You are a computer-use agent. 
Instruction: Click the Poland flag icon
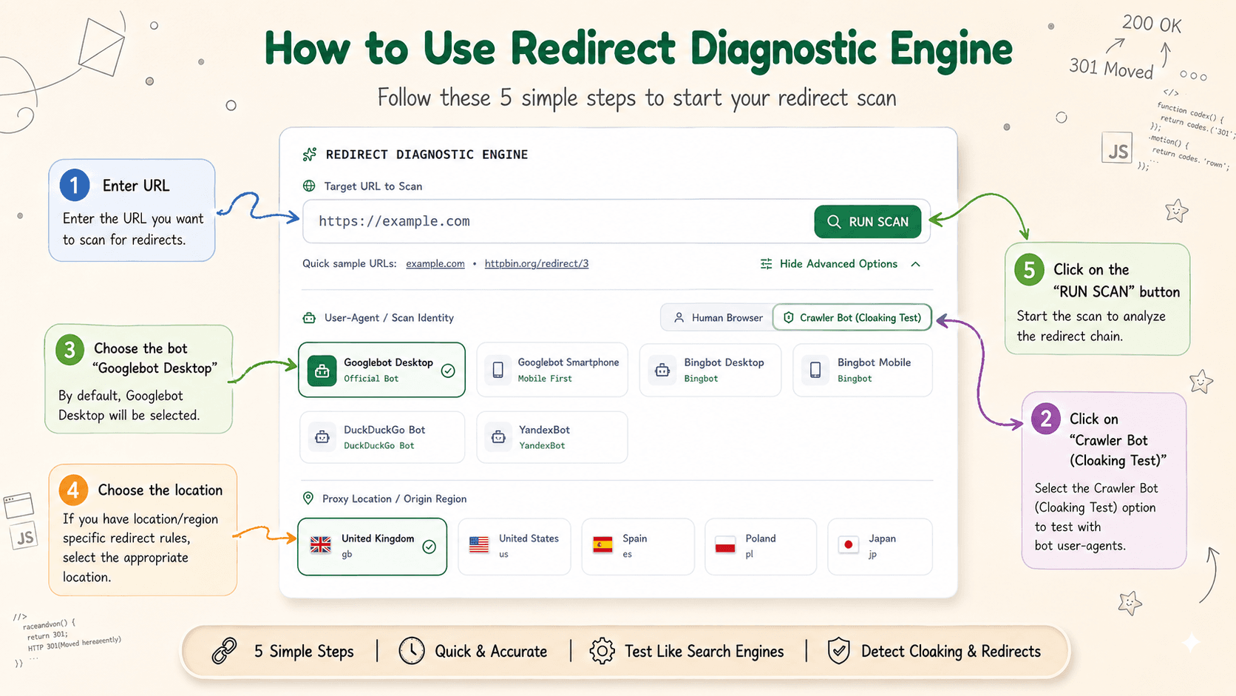coord(725,545)
